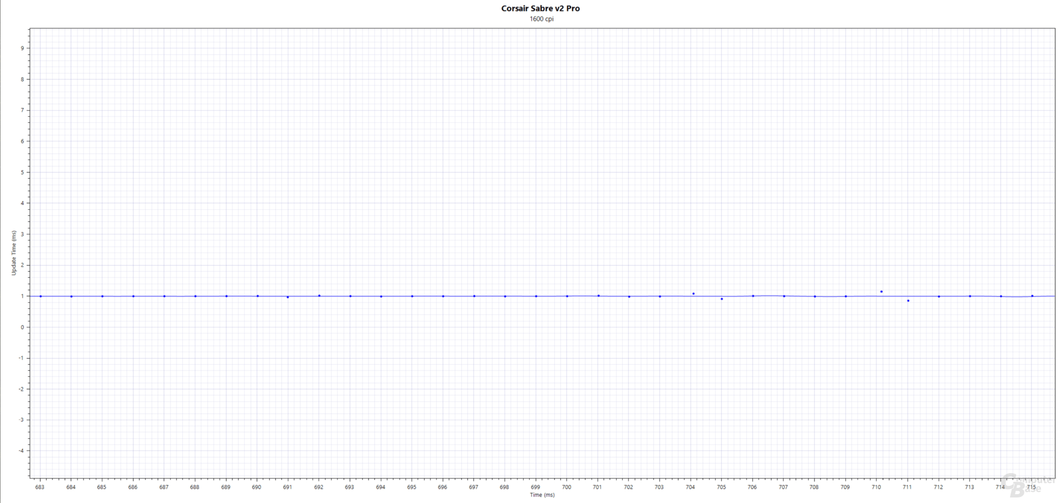Screen dimensions: 1062x503
Task: Click the chart title Corsair Sabre v2 Pro
Action: [540, 8]
